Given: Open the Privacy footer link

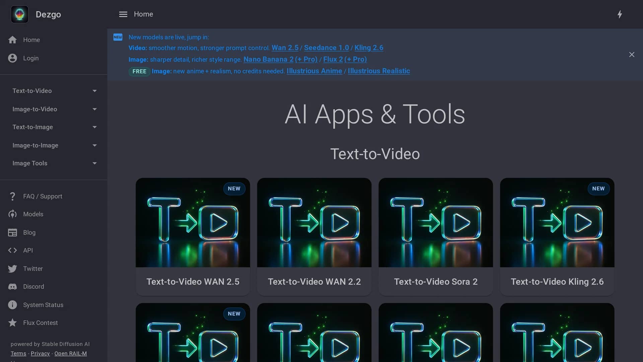Looking at the screenshot, I should tap(40, 354).
